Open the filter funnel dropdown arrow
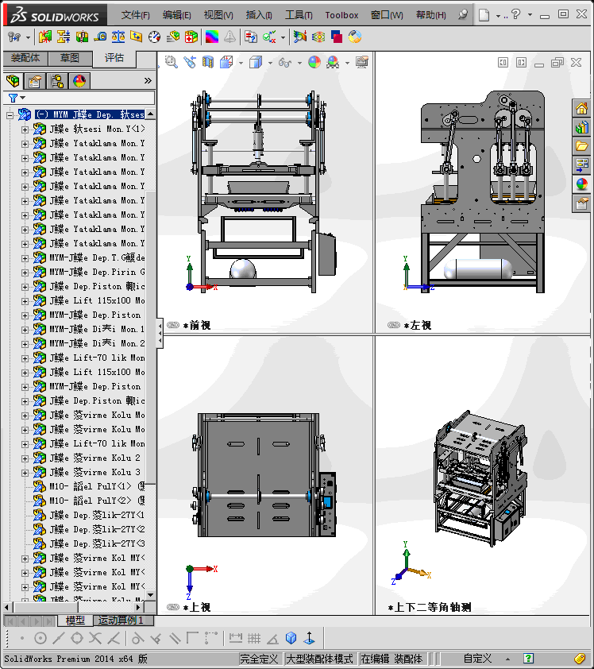594x669 pixels. (23, 98)
